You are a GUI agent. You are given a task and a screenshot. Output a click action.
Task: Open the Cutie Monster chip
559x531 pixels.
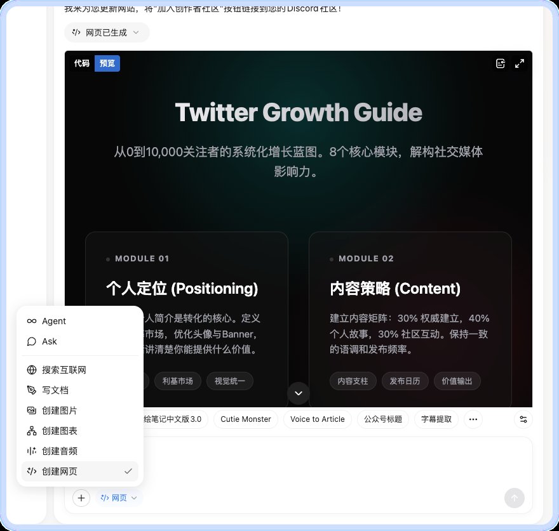coord(246,419)
